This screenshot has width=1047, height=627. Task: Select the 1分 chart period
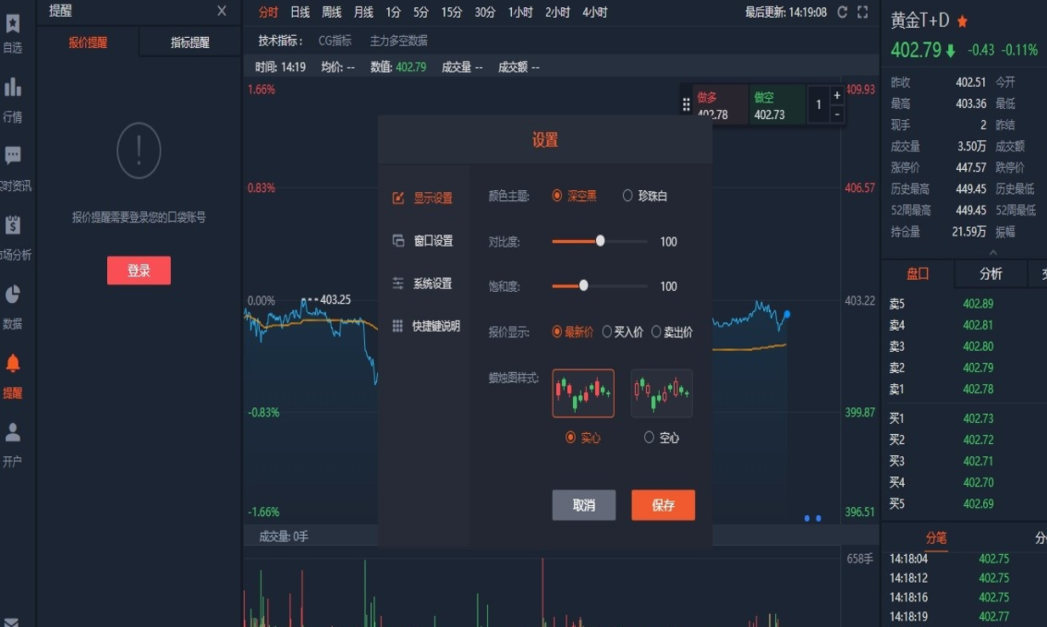(x=394, y=12)
